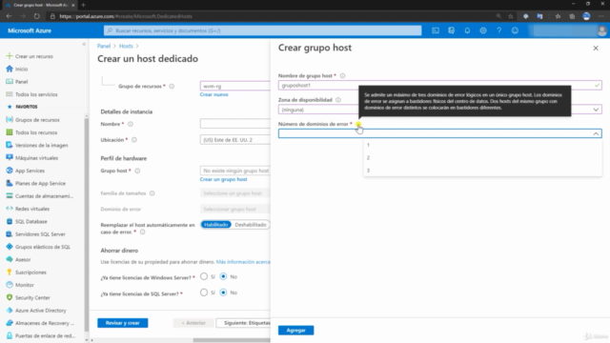Choose option 2 for error domains
The image size is (610, 343).
[x=482, y=157]
